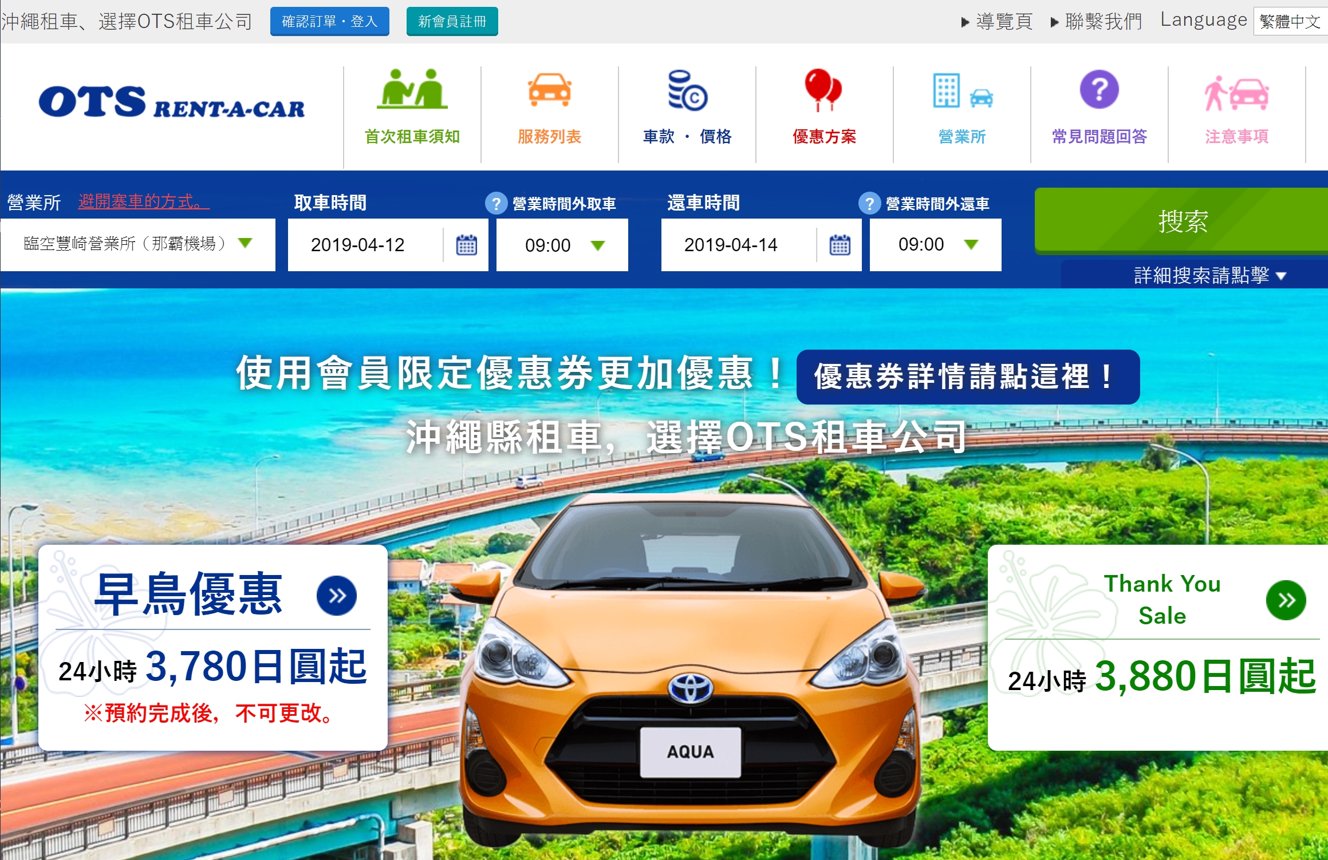The image size is (1328, 860).
Task: Click the 24小時 3,880日圓起 price text
Action: click(1162, 676)
